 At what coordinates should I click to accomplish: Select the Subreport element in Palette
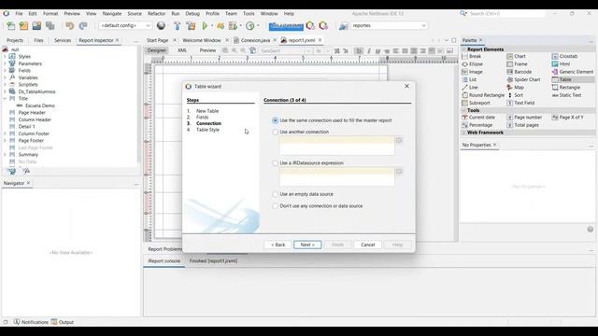coord(476,103)
